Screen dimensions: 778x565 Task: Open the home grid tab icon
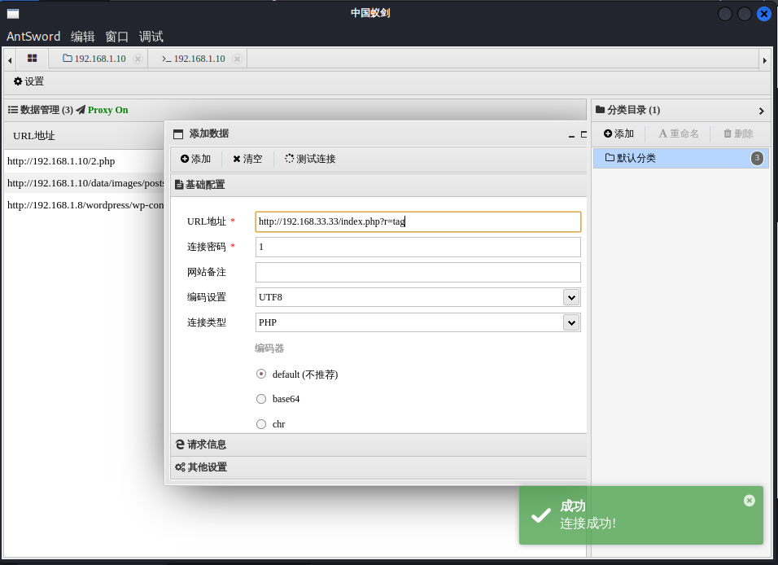click(33, 58)
